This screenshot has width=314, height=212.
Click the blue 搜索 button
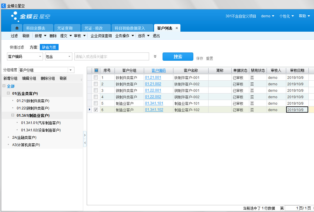(178, 57)
